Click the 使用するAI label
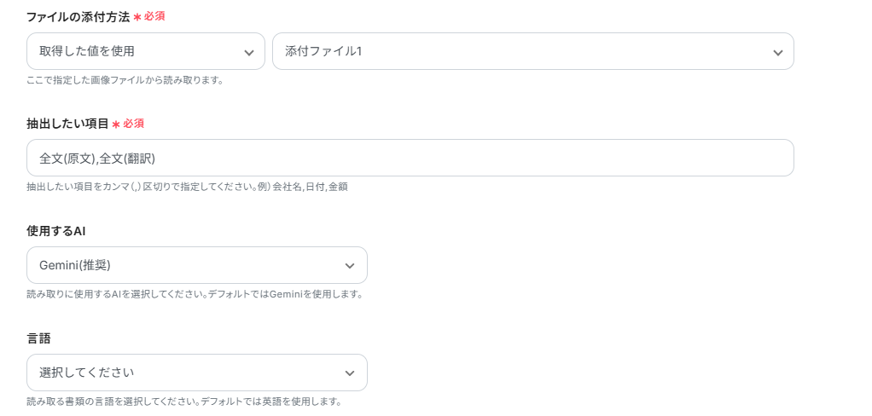Image resolution: width=872 pixels, height=416 pixels. tap(55, 231)
